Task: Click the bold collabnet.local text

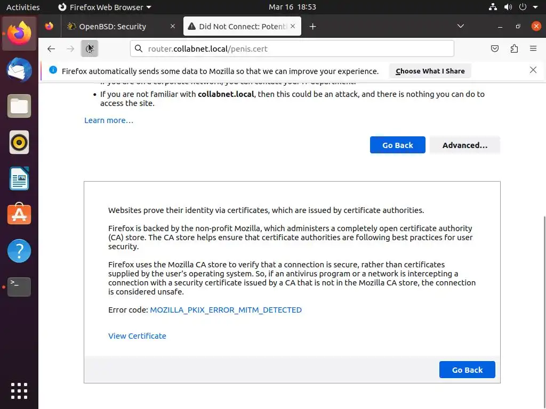Action: (226, 94)
